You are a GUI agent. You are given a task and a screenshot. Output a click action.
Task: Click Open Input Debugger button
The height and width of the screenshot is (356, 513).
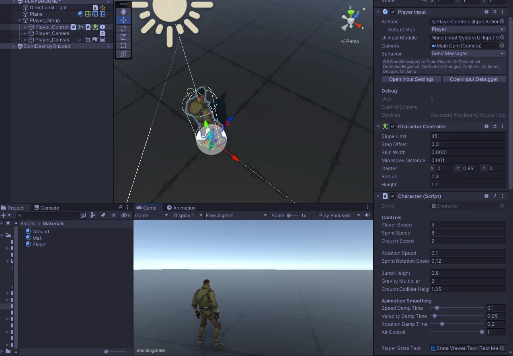(474, 79)
